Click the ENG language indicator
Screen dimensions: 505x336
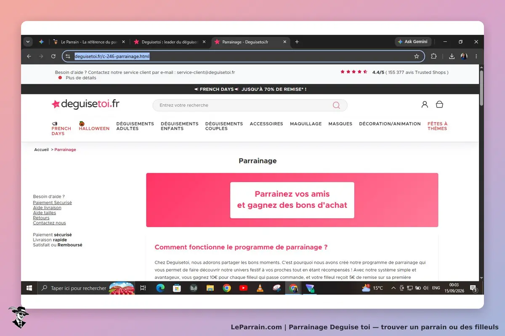436,288
